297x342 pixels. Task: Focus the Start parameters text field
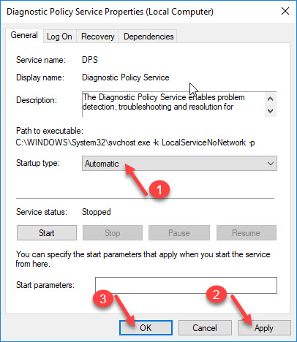pos(186,285)
